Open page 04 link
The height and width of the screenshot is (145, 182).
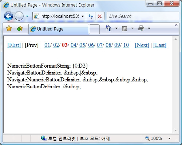(74, 45)
